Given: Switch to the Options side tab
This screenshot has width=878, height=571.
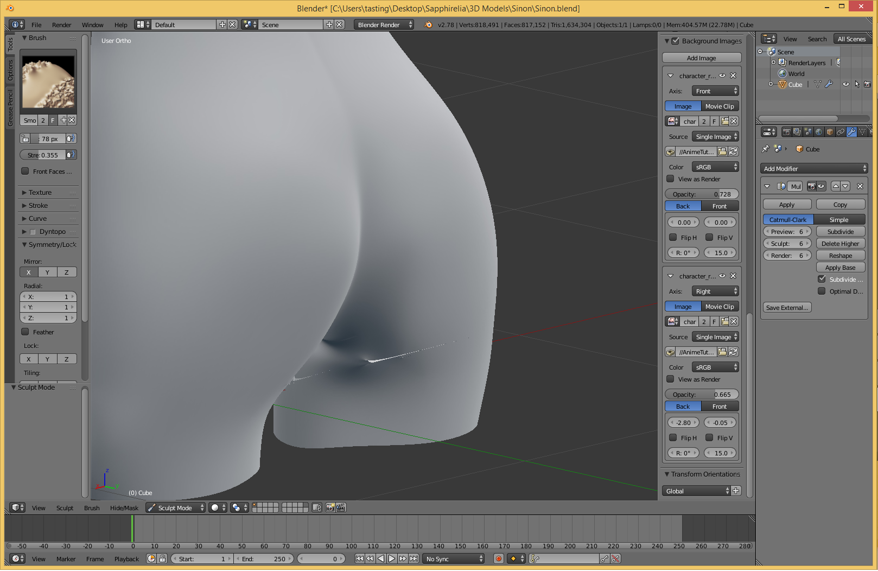Looking at the screenshot, I should coord(10,70).
